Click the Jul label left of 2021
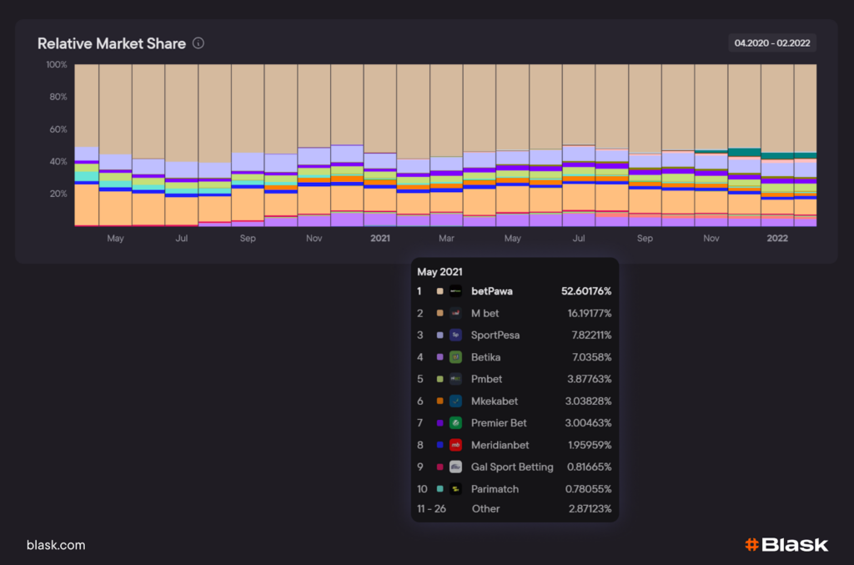This screenshot has width=854, height=565. (x=181, y=239)
